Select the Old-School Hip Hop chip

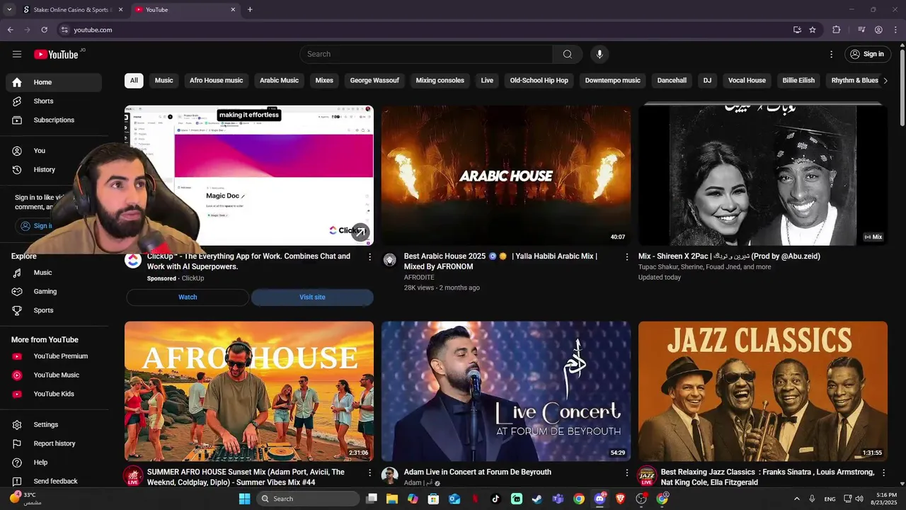pyautogui.click(x=539, y=81)
